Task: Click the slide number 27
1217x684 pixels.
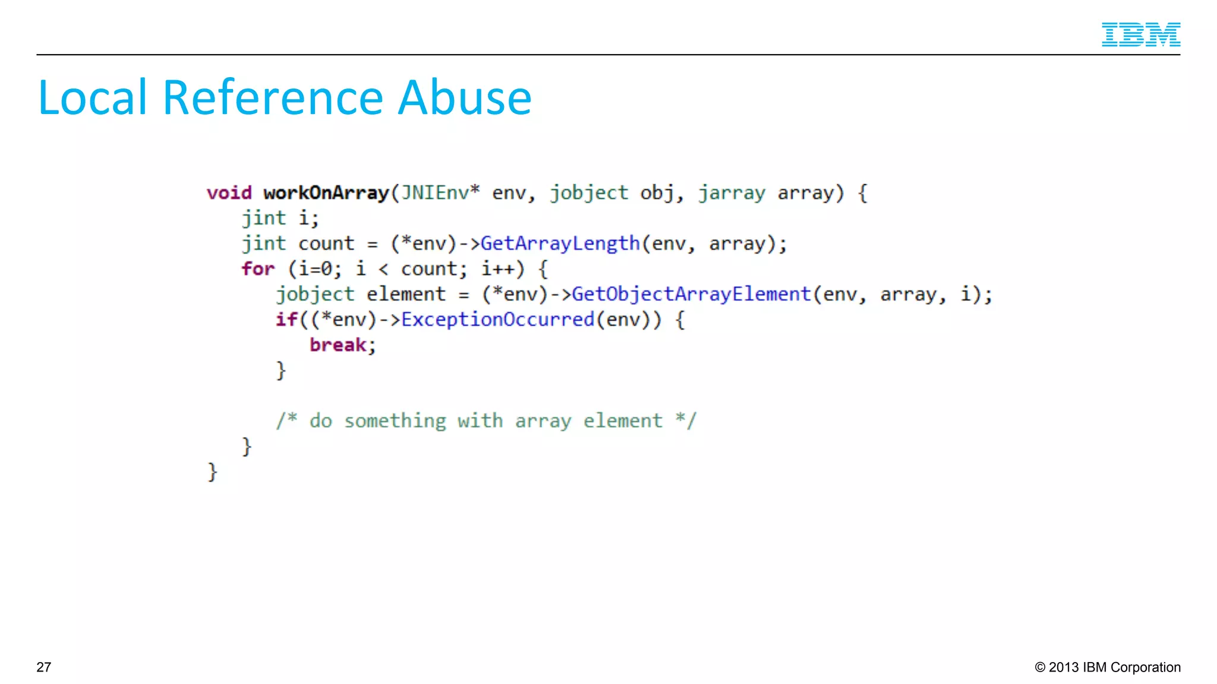Action: 44,667
